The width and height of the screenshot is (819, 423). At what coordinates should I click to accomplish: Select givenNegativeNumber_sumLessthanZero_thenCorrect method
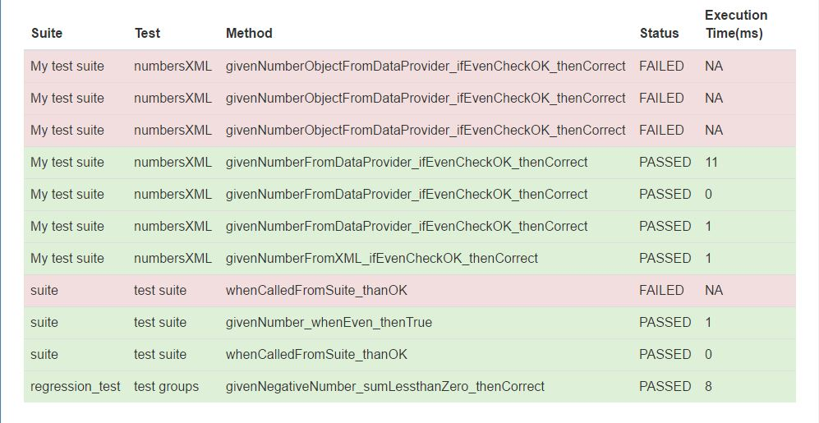[x=385, y=386]
